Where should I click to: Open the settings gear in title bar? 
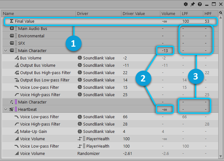tap(186, 4)
